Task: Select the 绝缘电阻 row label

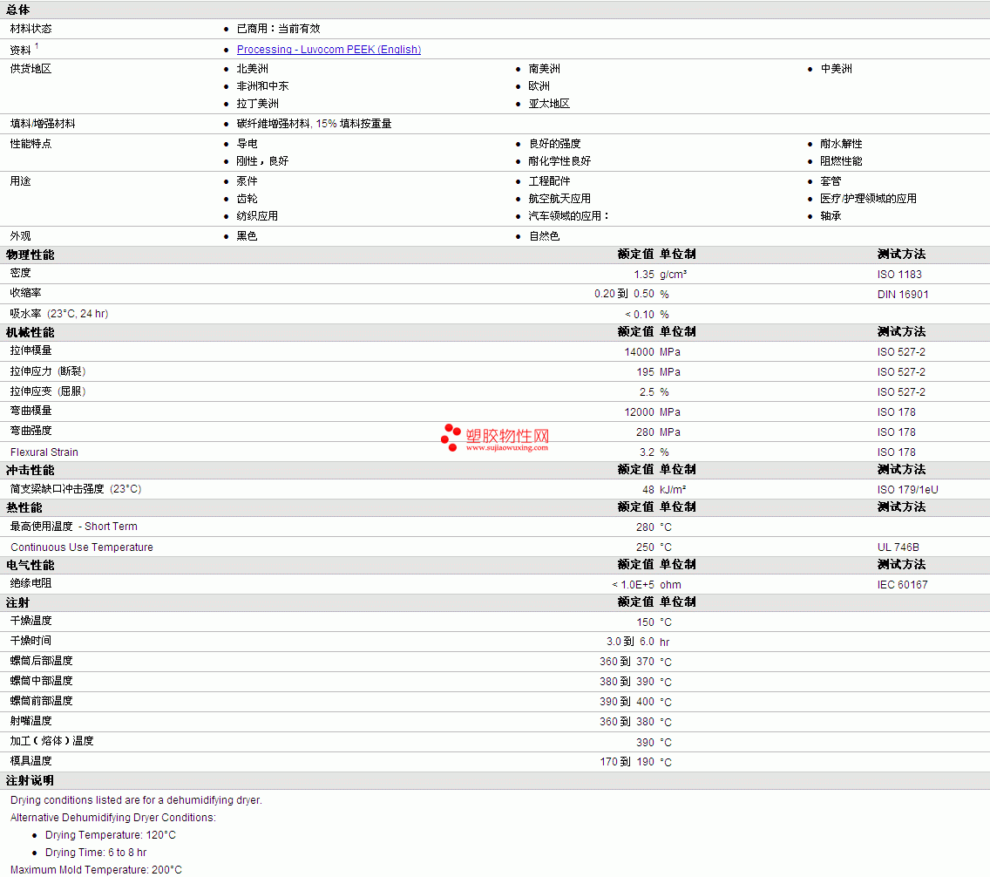Action: coord(31,583)
